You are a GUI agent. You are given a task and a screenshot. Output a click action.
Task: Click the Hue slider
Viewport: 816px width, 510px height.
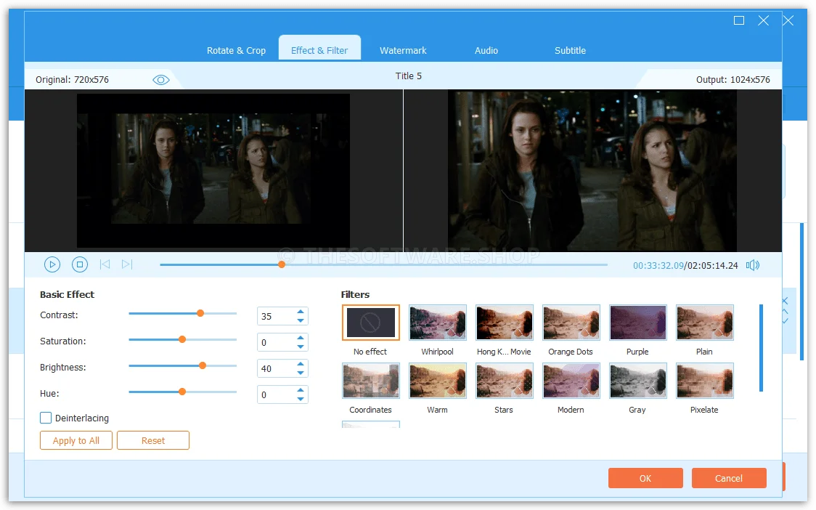pyautogui.click(x=182, y=392)
